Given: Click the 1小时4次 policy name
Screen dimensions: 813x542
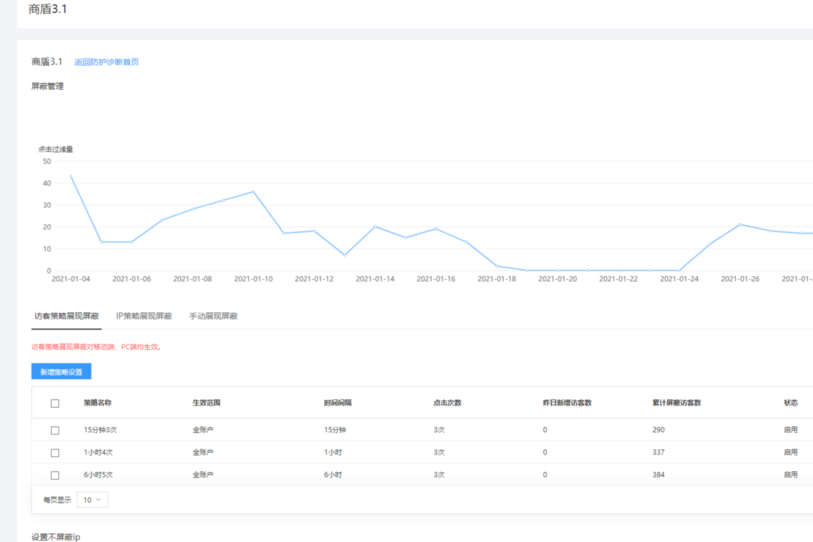Looking at the screenshot, I should (x=98, y=452).
